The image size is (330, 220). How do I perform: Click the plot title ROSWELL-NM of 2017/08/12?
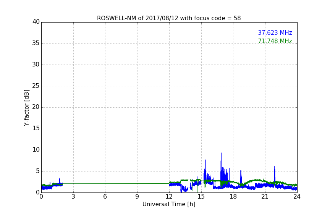169,18
